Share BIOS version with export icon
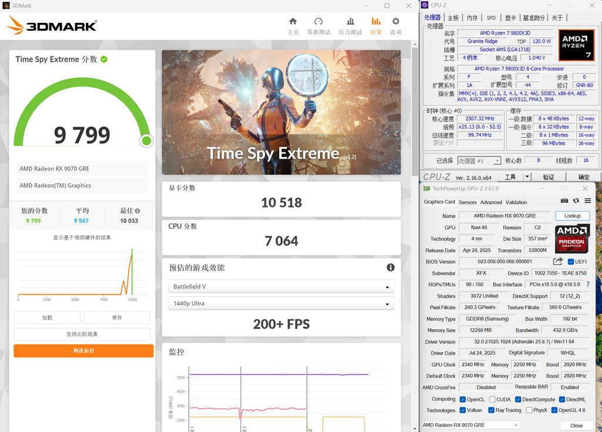This screenshot has height=432, width=602. click(x=558, y=262)
